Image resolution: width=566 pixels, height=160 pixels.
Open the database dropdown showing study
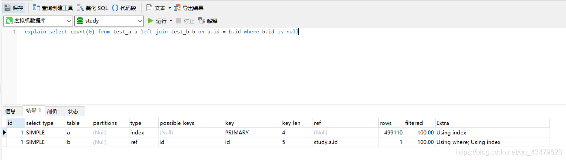109,21
